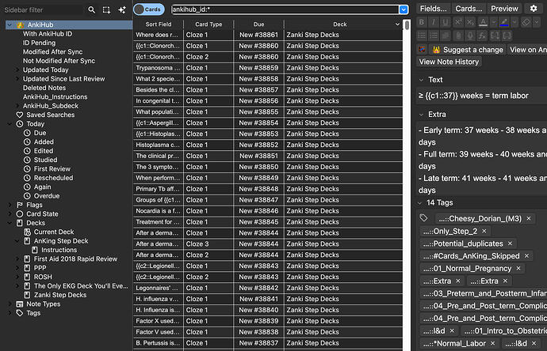547x351 pixels.
Task: Click the bold formatting icon
Action: [x=422, y=22]
